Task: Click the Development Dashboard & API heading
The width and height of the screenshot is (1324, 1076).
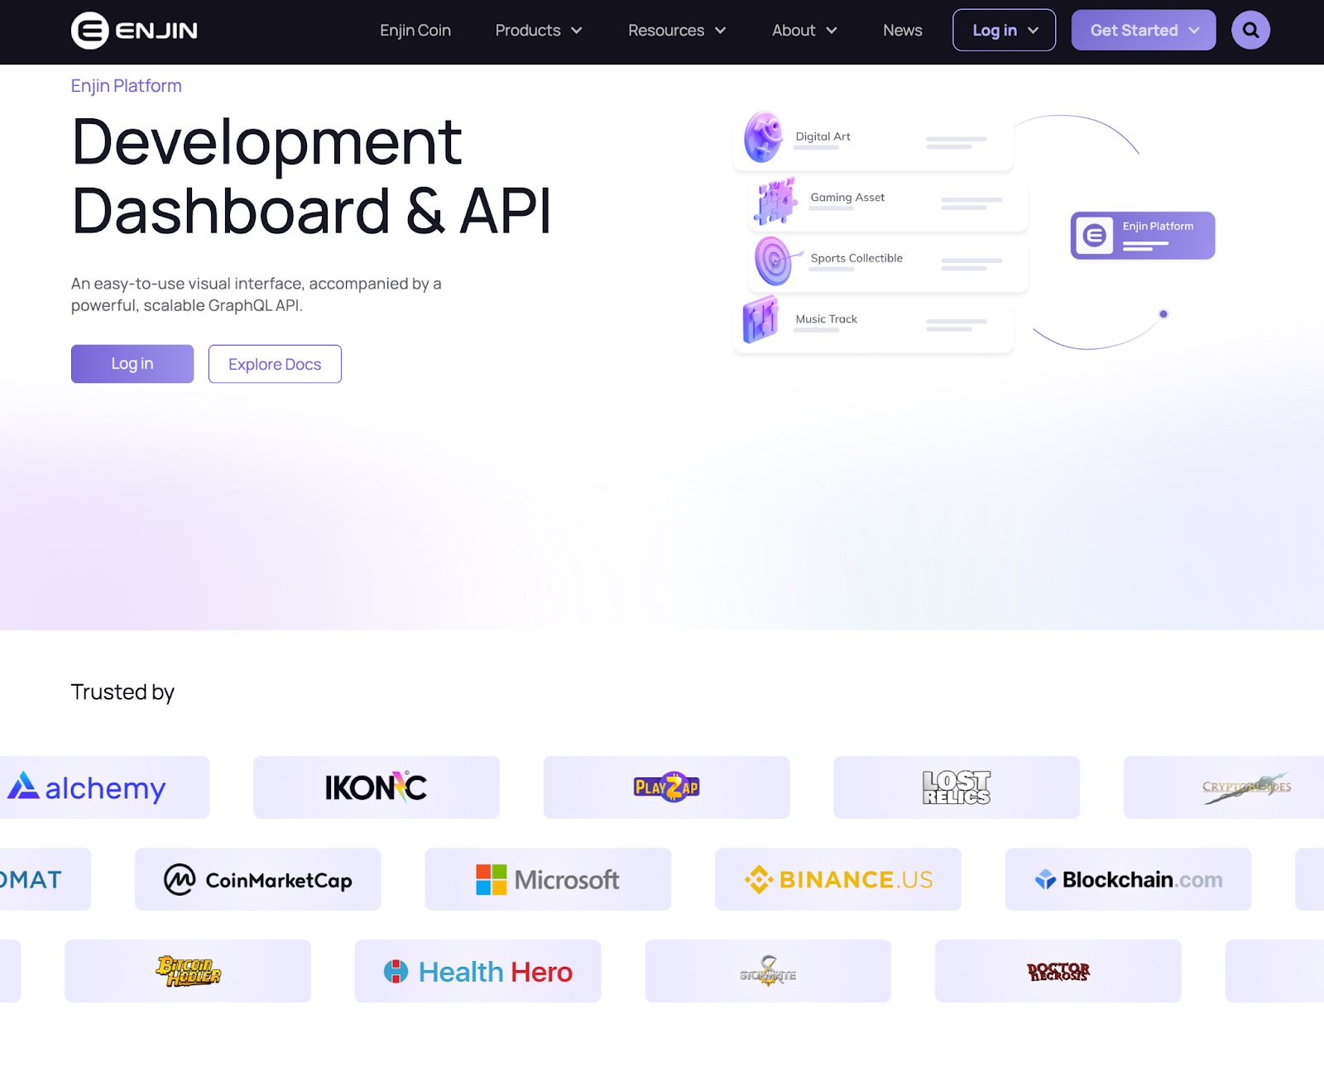Action: [x=311, y=176]
